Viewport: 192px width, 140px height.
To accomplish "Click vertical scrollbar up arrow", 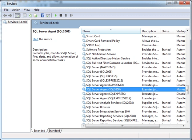I will click(187, 31).
